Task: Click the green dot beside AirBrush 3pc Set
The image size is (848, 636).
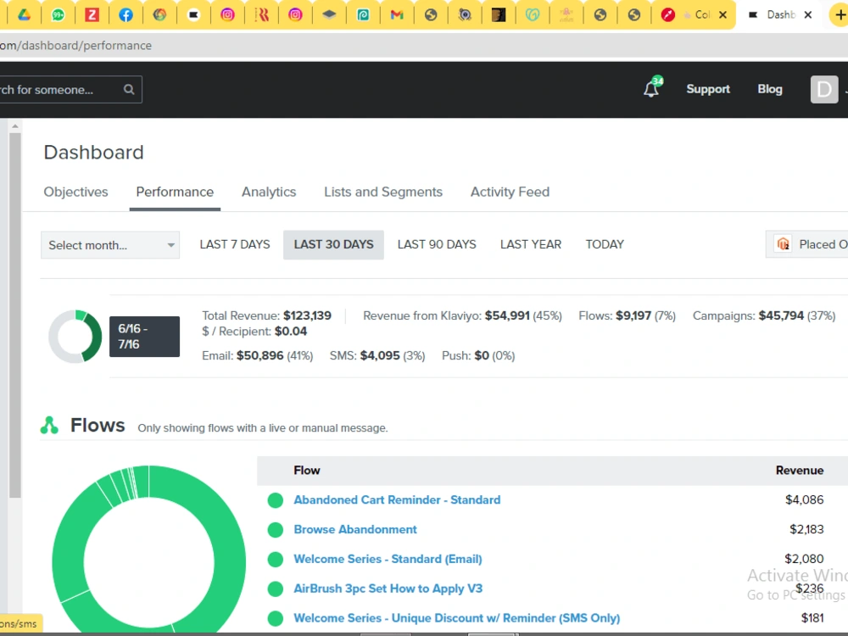Action: tap(276, 589)
